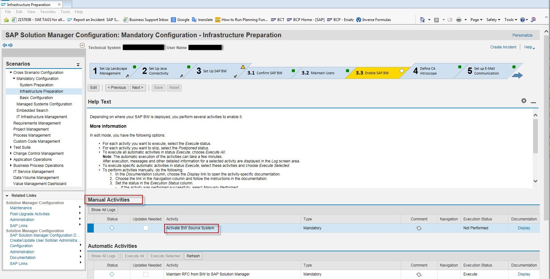Image resolution: width=550 pixels, height=279 pixels.
Task: Open the Create Incident link
Action: click(503, 47)
